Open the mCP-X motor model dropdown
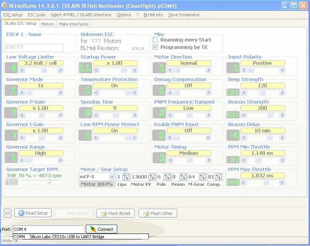The width and height of the screenshot is (310, 246). (x=112, y=177)
